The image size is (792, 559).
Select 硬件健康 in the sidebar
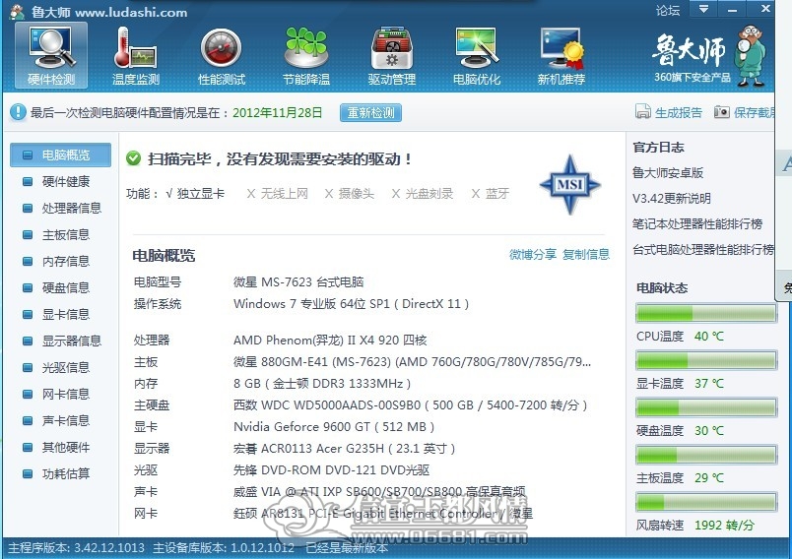61,182
